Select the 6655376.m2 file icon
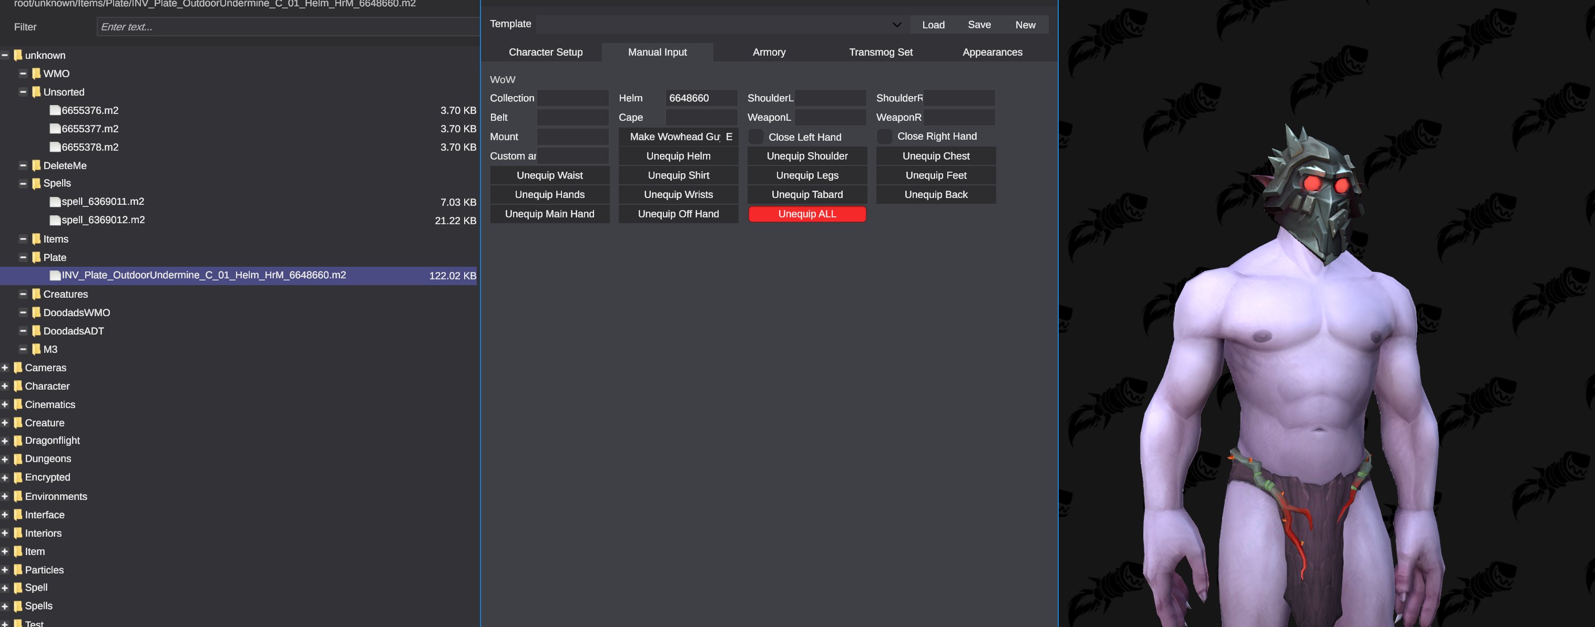 (x=55, y=111)
